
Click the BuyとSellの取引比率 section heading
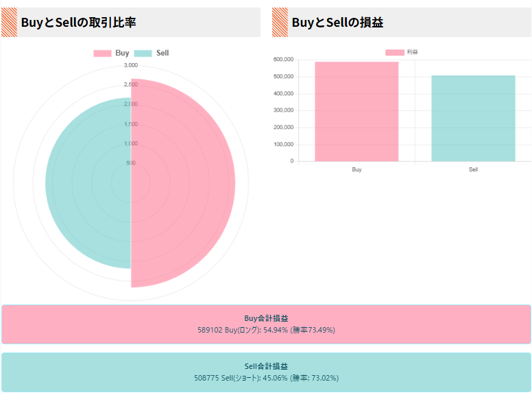point(78,22)
